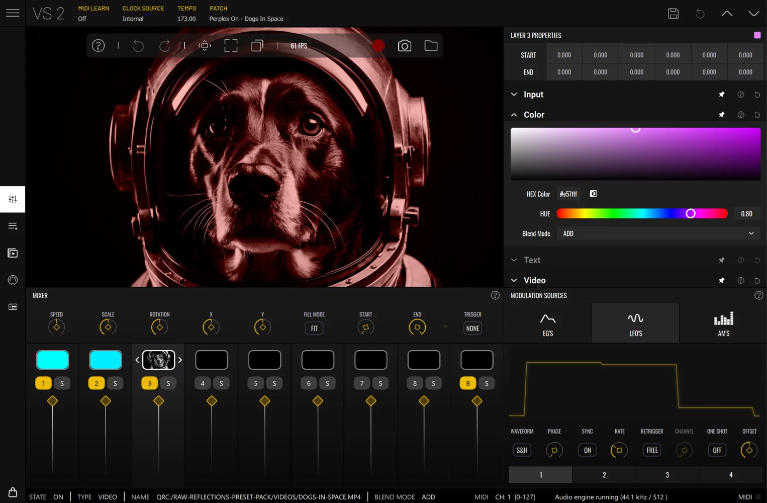Screen dimensions: 767x503
Task: Take a snapshot with the camera icon
Action: [405, 46]
